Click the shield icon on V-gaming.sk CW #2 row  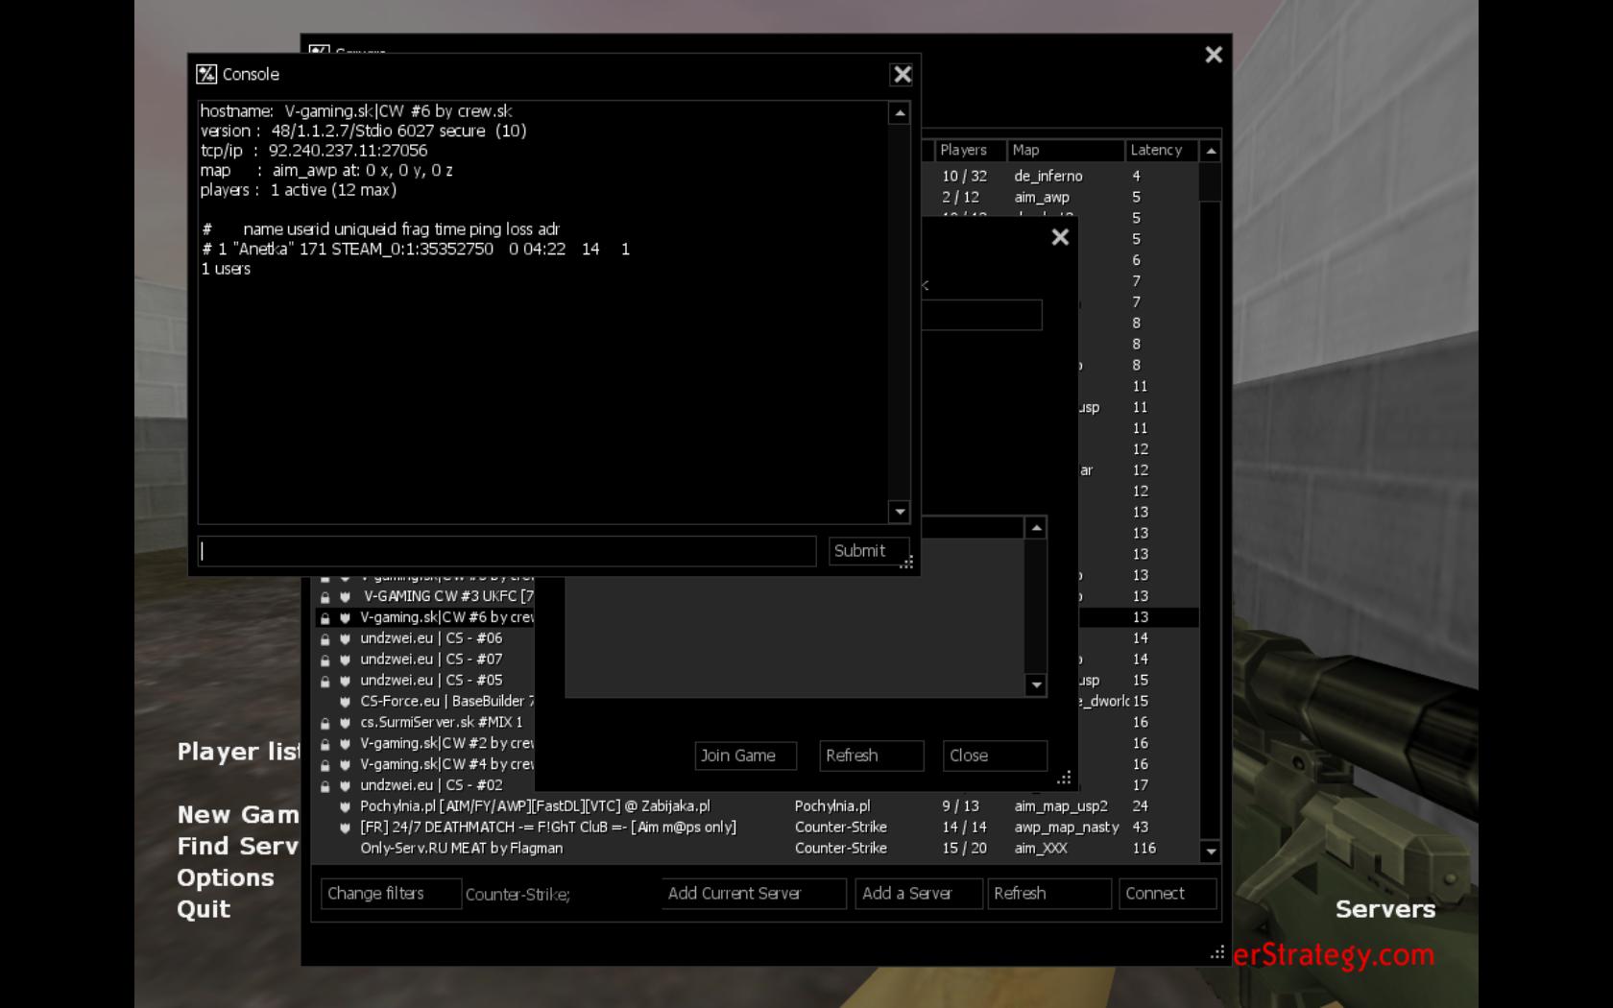click(345, 744)
